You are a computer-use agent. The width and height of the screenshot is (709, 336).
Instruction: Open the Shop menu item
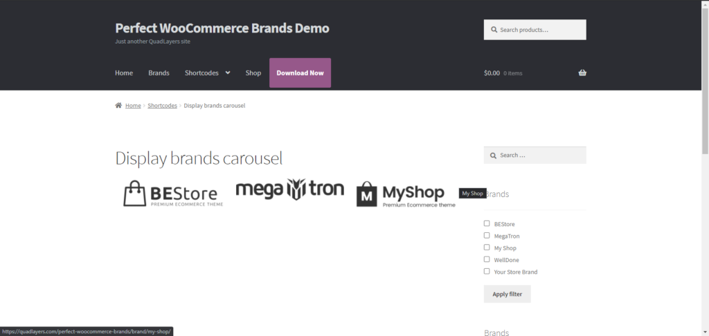tap(253, 73)
